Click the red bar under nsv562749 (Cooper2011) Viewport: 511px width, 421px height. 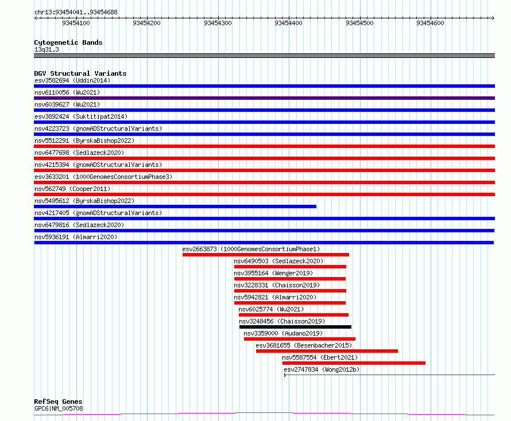point(264,194)
